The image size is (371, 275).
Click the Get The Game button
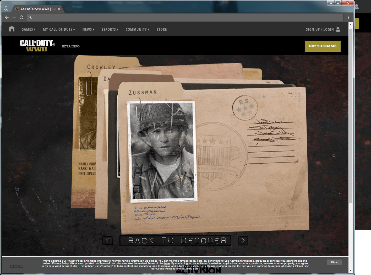[323, 46]
